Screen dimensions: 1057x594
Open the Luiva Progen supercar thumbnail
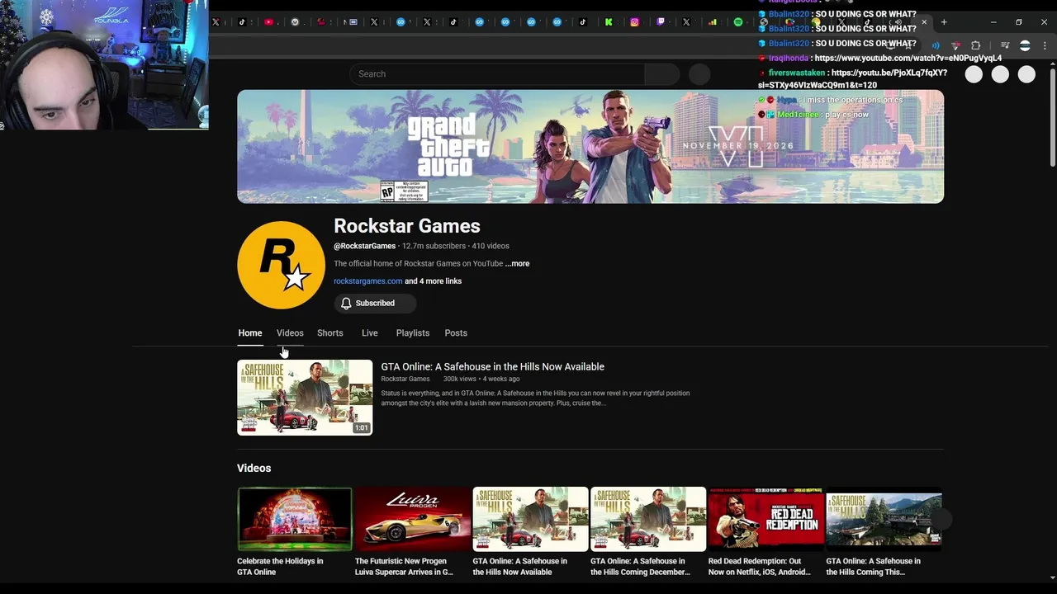click(x=413, y=519)
